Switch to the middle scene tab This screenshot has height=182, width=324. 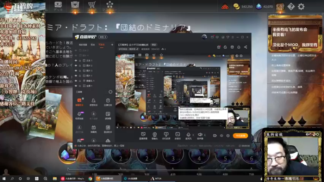(x=93, y=44)
